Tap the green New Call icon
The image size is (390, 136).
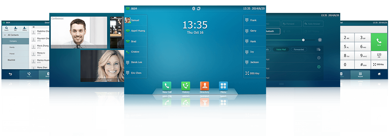click(167, 86)
